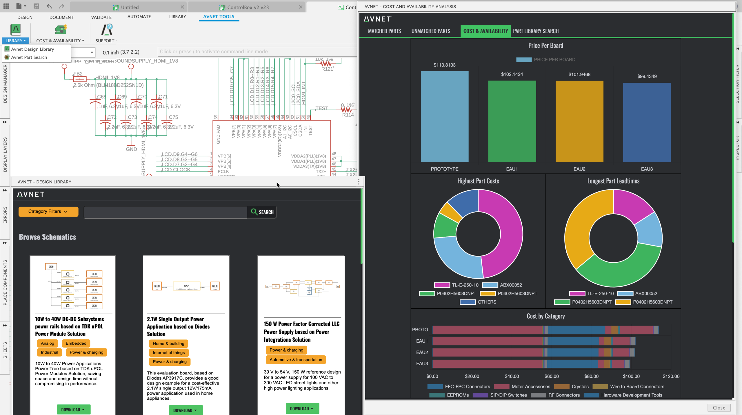The height and width of the screenshot is (415, 742).
Task: Open the app grid icon
Action: coord(6,6)
